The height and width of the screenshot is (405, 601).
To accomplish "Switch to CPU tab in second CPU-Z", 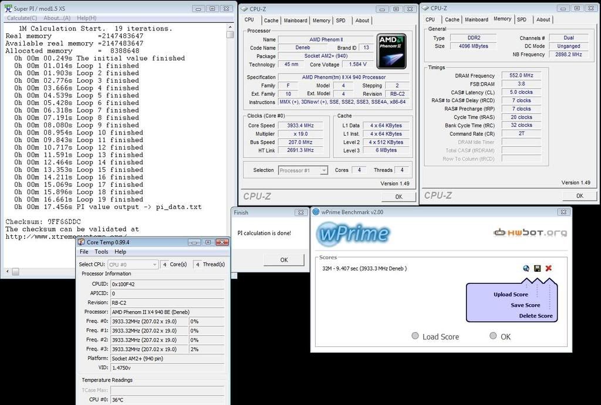I will point(430,19).
